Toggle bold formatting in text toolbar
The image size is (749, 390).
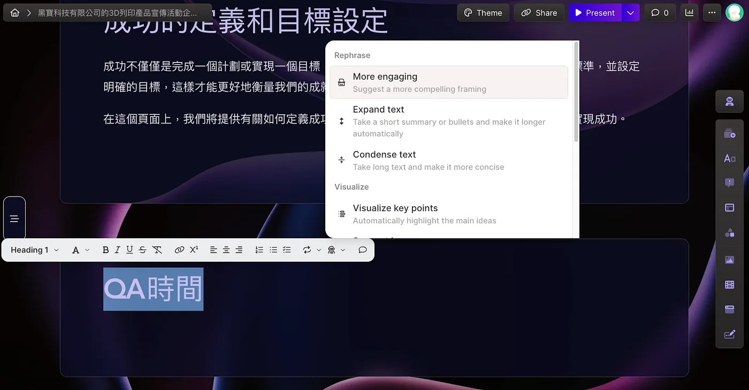[x=105, y=250]
